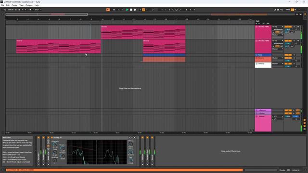This screenshot has width=308, height=173.
Task: Unfold the Bass track
Action: point(257,55)
